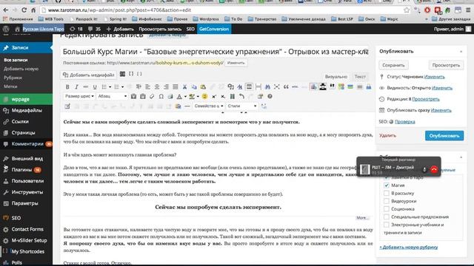Open GetConversion in admin bar
This screenshot has width=474, height=266.
(x=214, y=29)
